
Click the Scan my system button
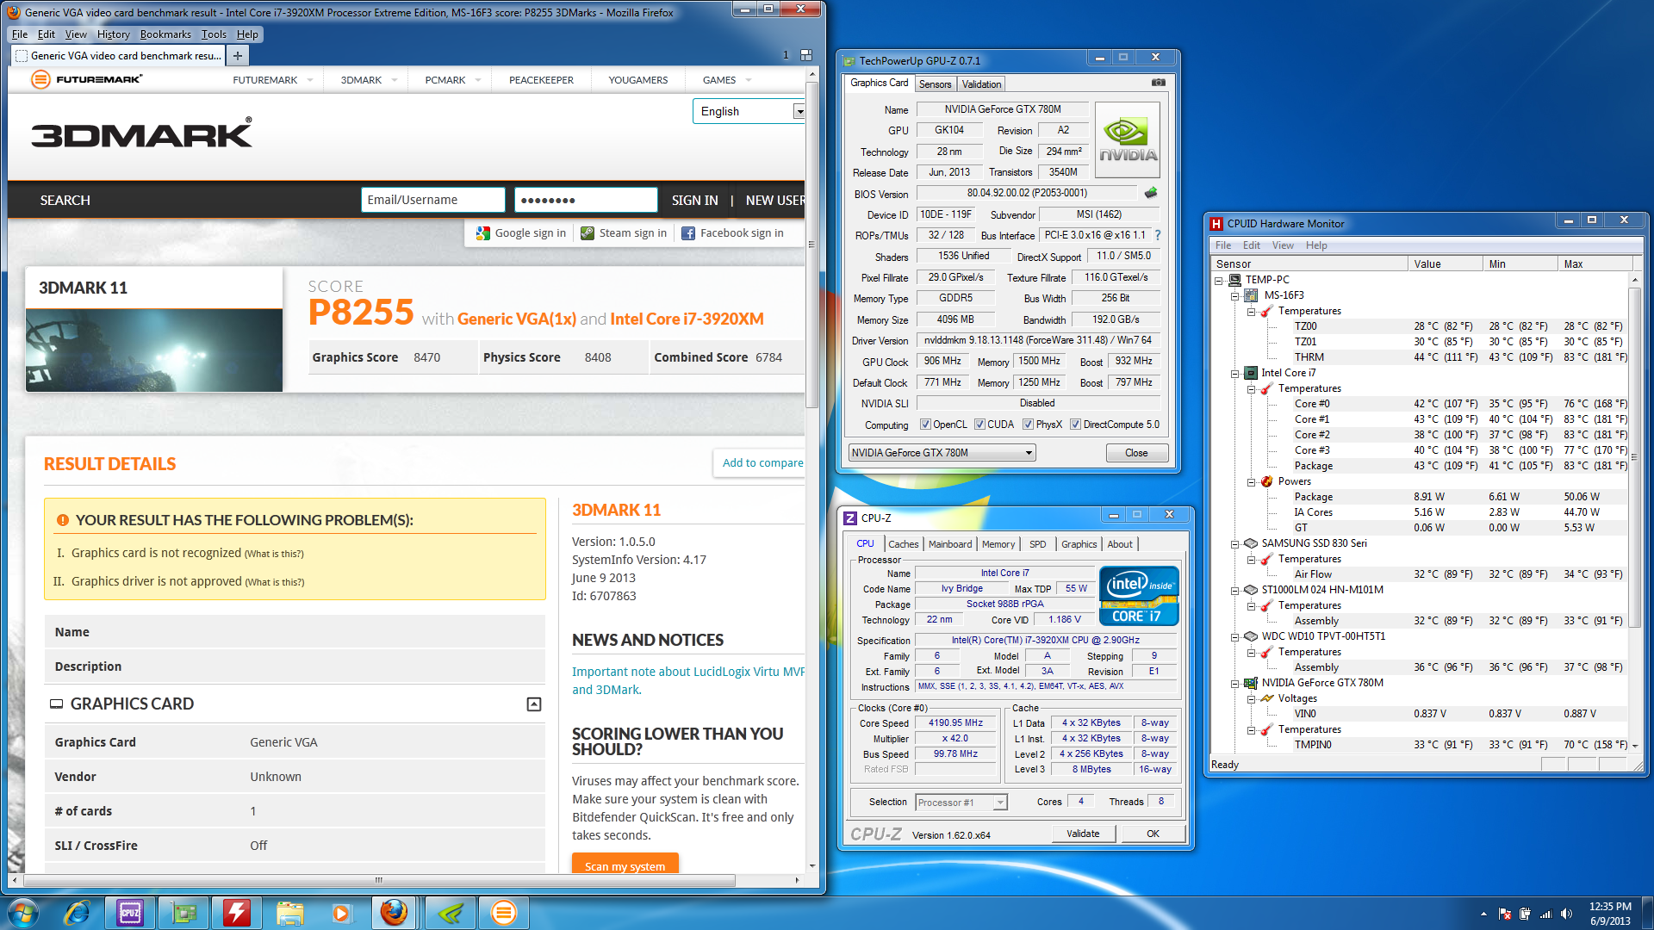point(625,864)
